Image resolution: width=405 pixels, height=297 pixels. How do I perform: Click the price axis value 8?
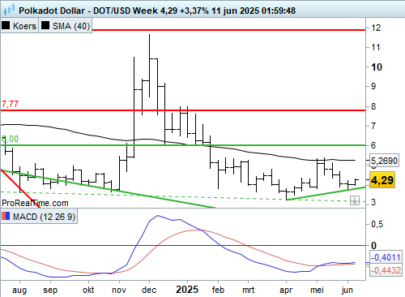[x=373, y=106]
